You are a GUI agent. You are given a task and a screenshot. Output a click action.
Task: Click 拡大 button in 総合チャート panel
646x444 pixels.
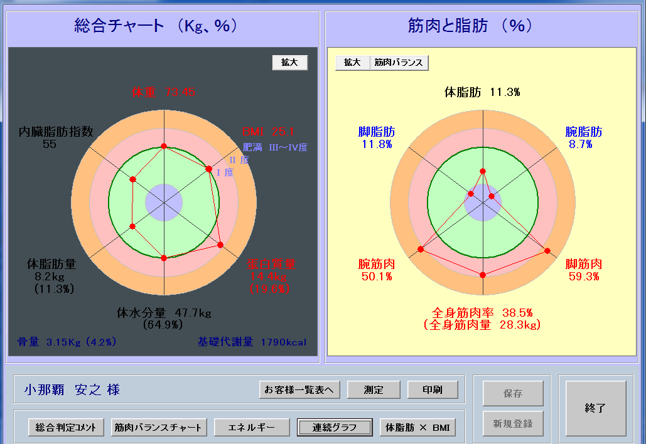[x=289, y=63]
